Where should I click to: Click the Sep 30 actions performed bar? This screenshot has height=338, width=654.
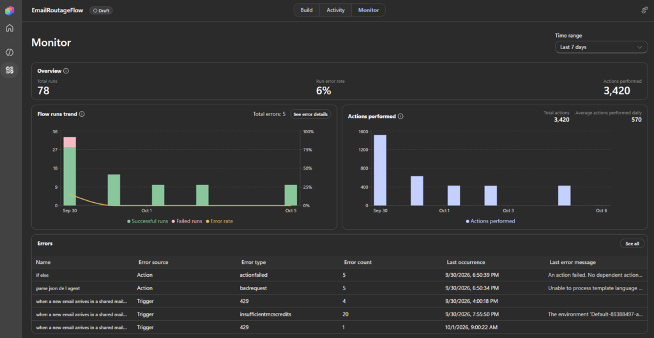380,170
